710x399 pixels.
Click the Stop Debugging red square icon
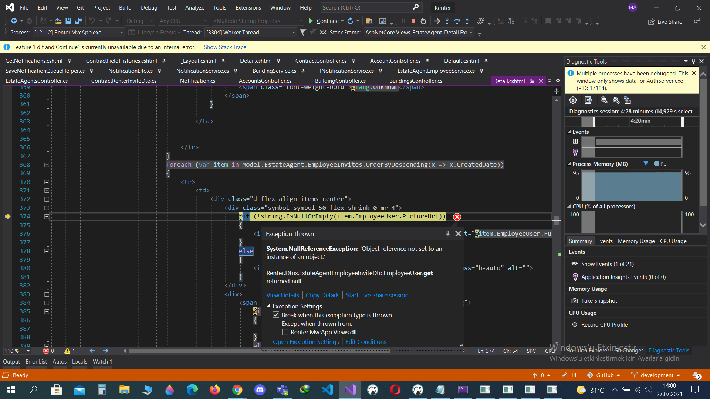[413, 21]
